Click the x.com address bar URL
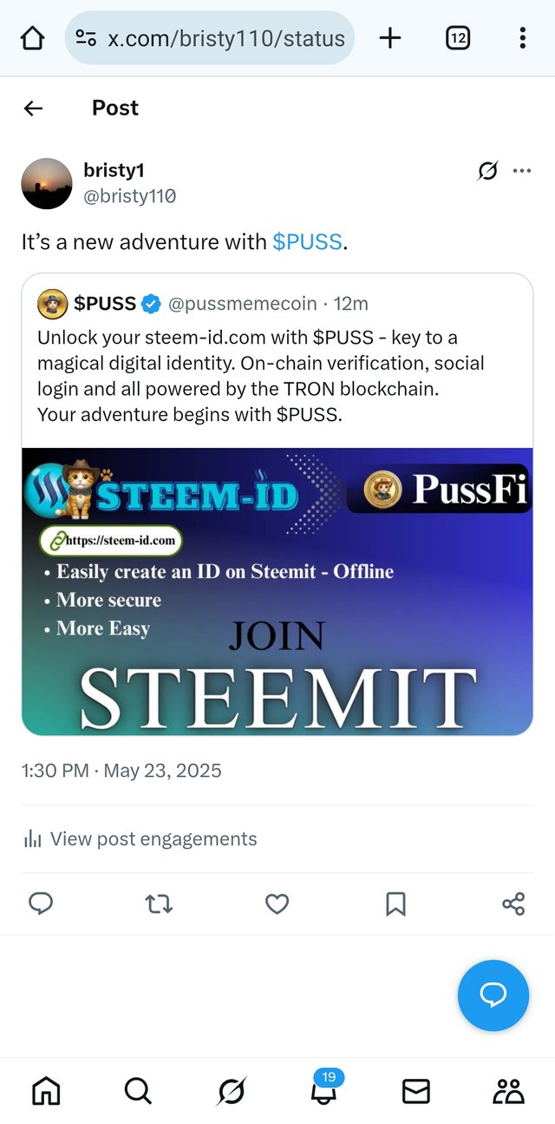555x1124 pixels. [225, 38]
